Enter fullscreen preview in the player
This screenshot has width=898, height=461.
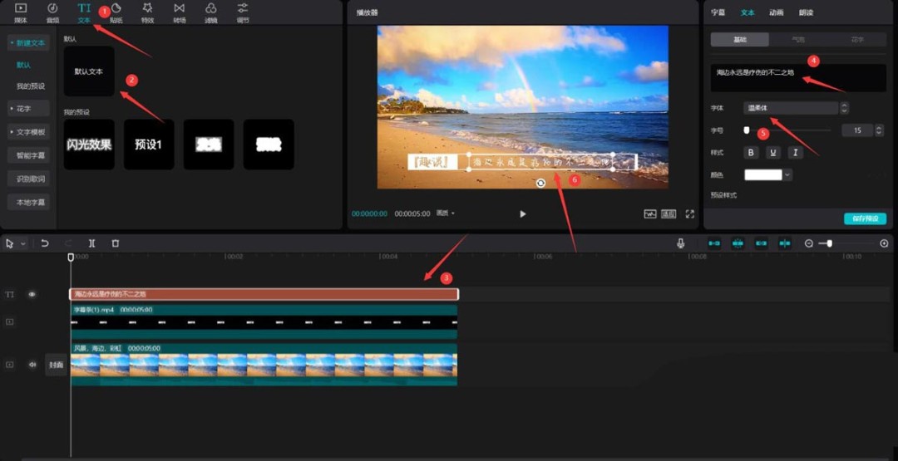[689, 213]
